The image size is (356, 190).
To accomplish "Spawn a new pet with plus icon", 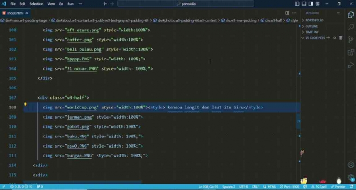I will tap(328, 38).
